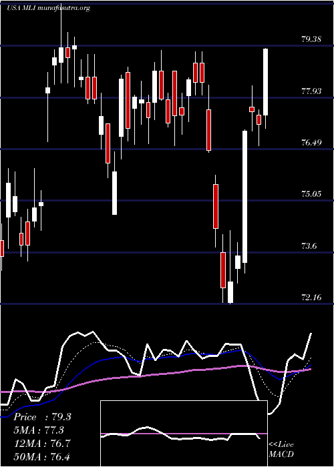The image size is (334, 467).
Task: Click the USA MLI munafasutra.org title text
Action: [x=49, y=8]
